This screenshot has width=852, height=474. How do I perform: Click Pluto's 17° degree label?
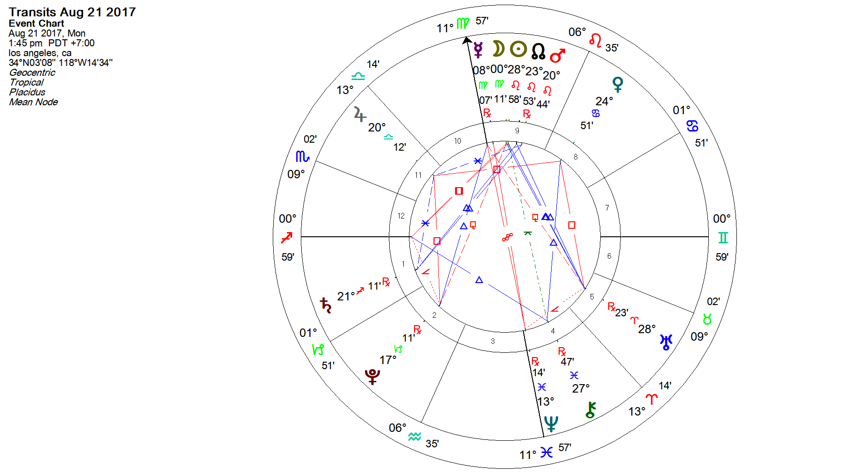click(388, 360)
